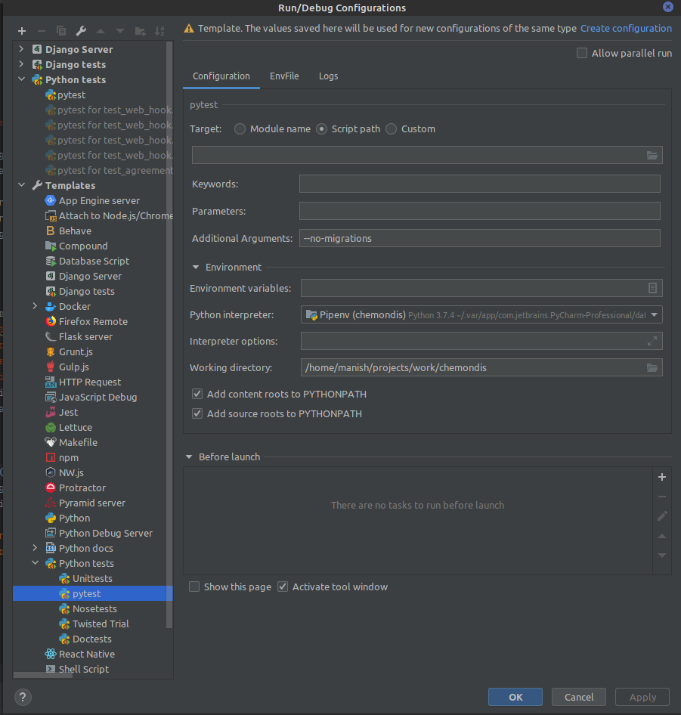
Task: Browse for a Working directory folder
Action: pyautogui.click(x=652, y=367)
